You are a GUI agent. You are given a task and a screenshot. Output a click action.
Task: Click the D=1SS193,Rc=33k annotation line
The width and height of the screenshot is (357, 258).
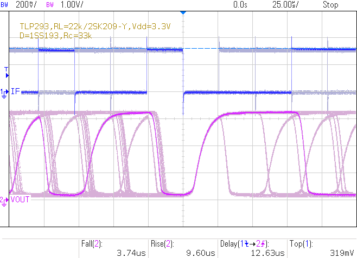point(54,35)
